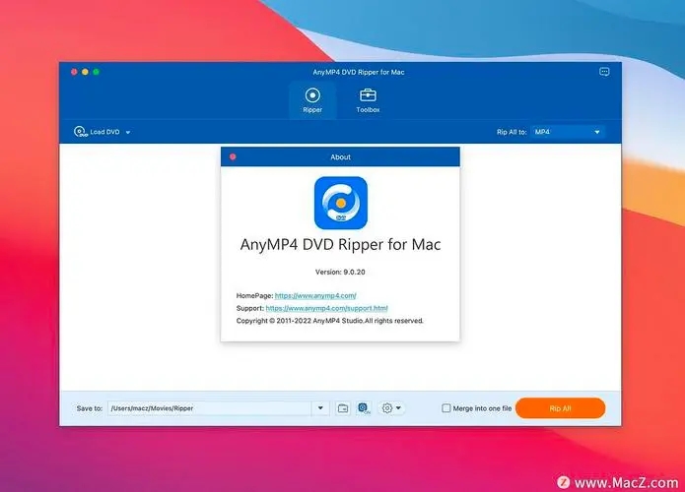Screen dimensions: 685x492
Task: Open output folder via folder icon
Action: coord(343,408)
